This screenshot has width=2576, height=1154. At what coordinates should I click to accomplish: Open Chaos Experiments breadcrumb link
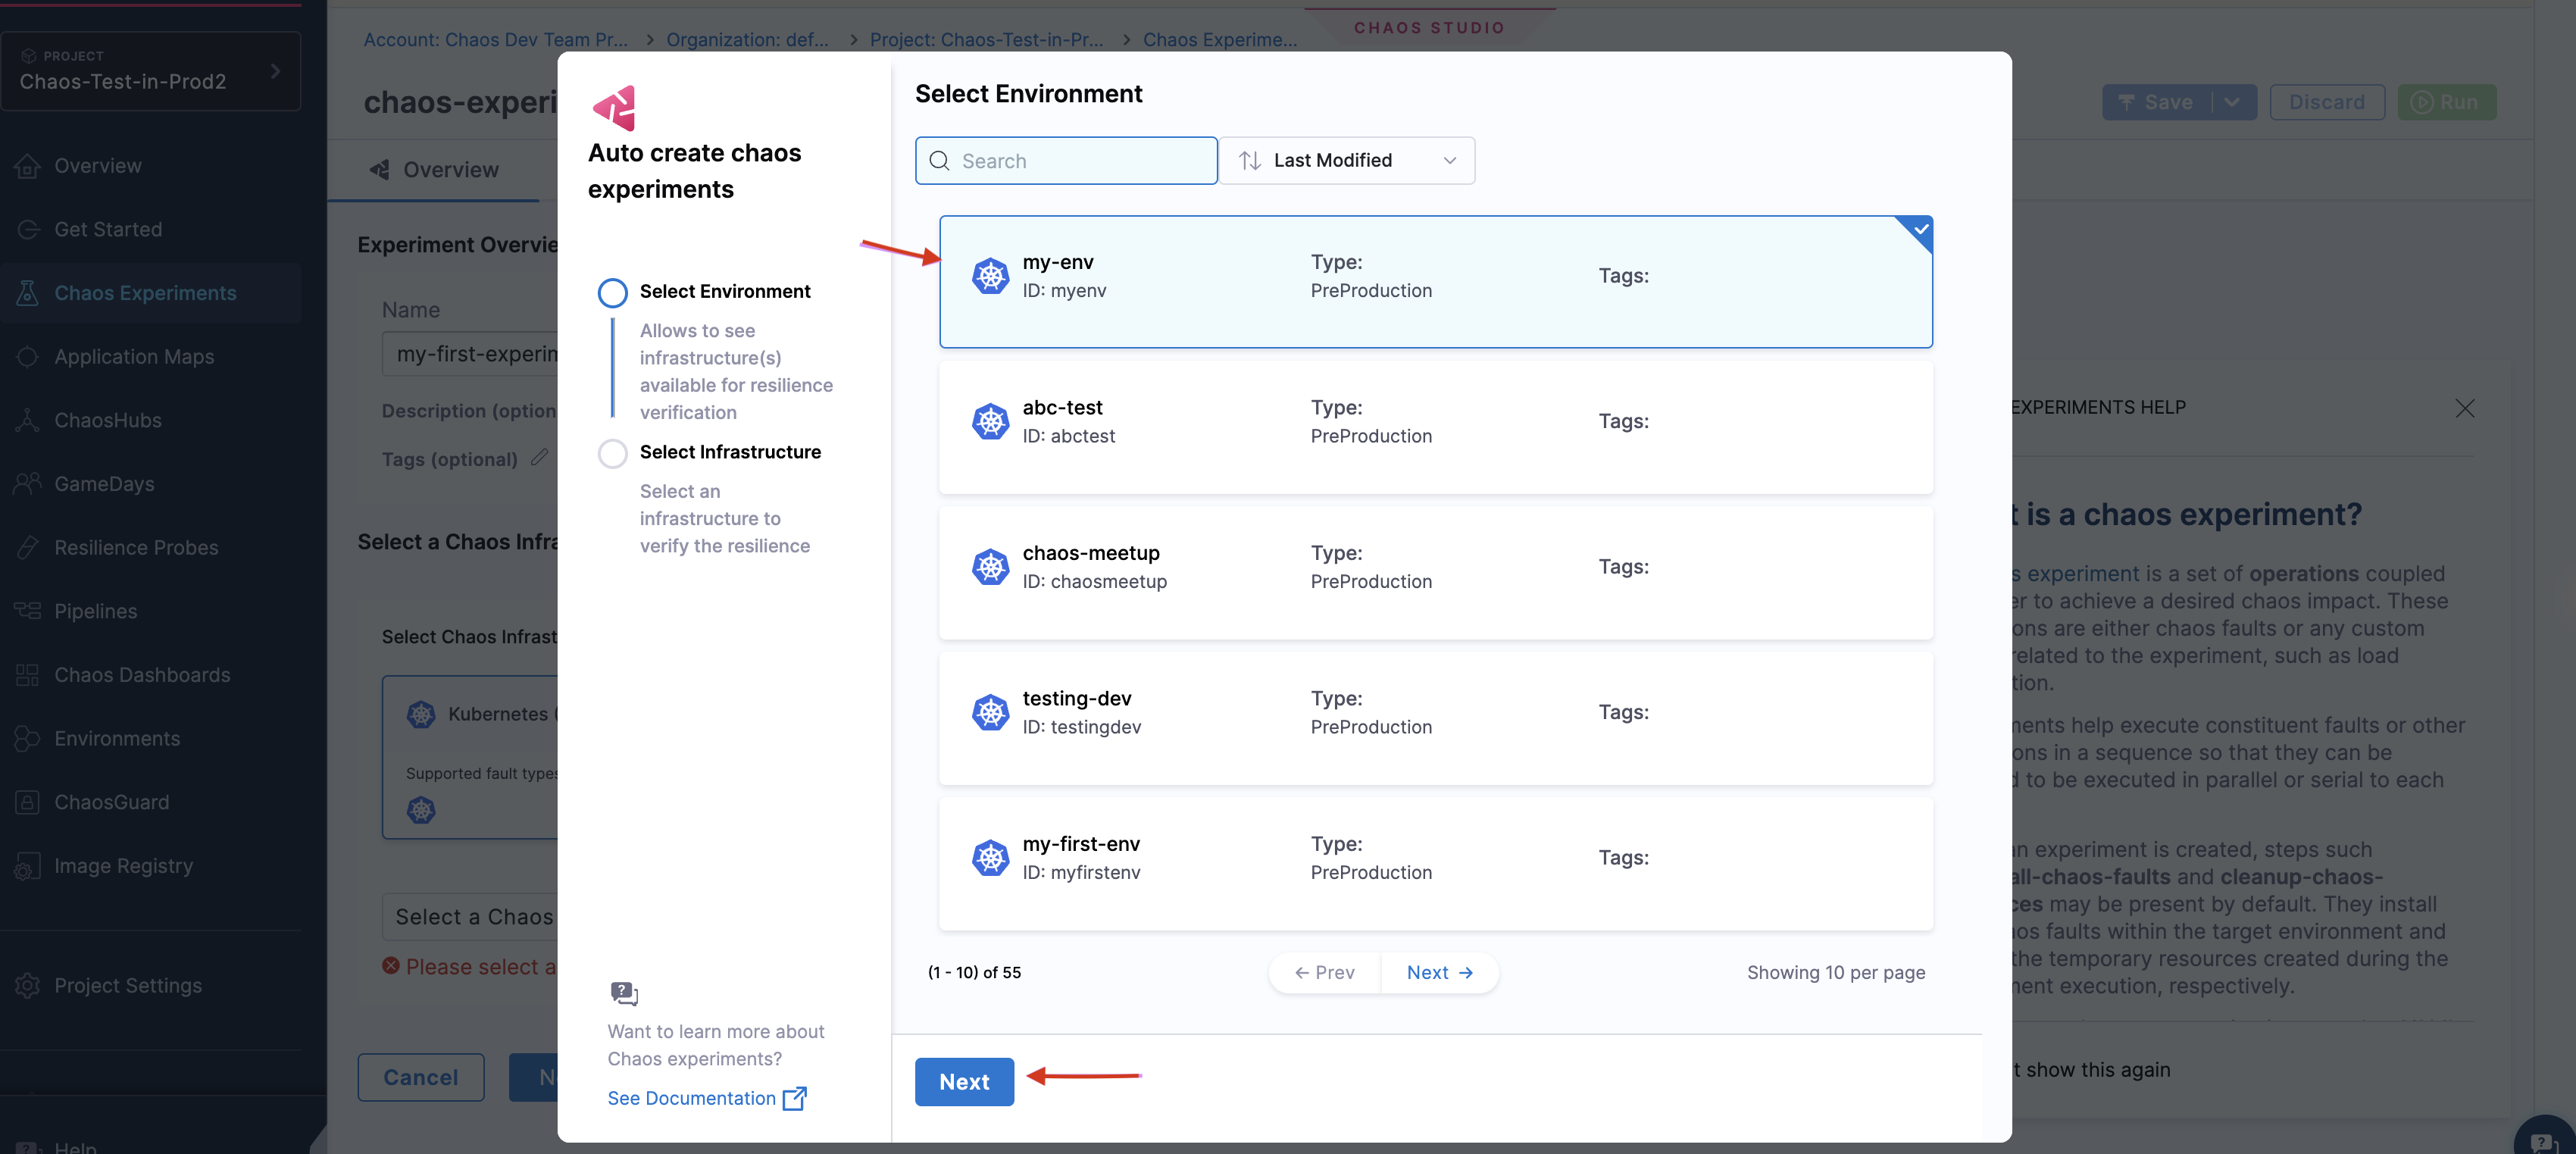click(x=1220, y=40)
